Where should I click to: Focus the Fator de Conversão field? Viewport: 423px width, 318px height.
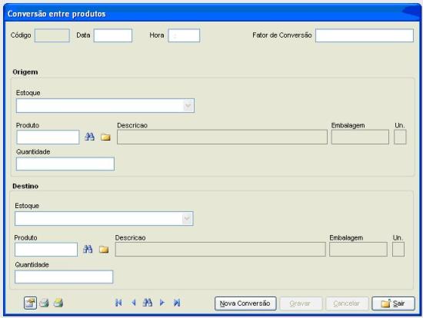tap(365, 35)
